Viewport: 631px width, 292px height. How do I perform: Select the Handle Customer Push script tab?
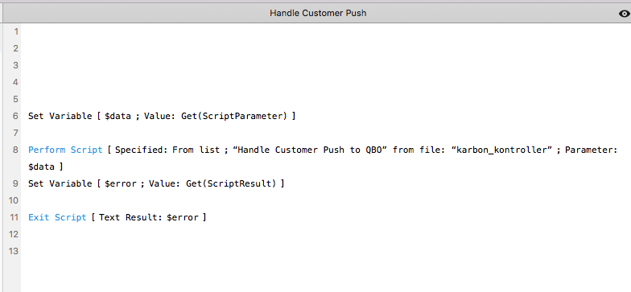[318, 13]
